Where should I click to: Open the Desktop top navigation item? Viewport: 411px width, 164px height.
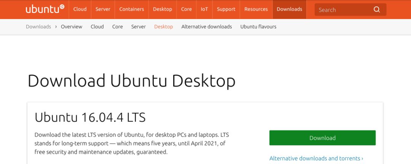click(x=162, y=9)
